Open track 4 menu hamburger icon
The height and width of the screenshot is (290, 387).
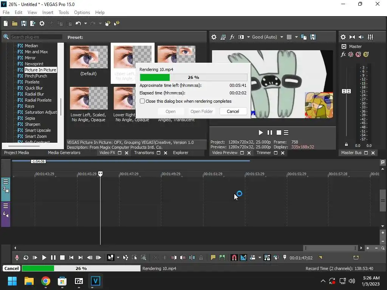coord(6,206)
